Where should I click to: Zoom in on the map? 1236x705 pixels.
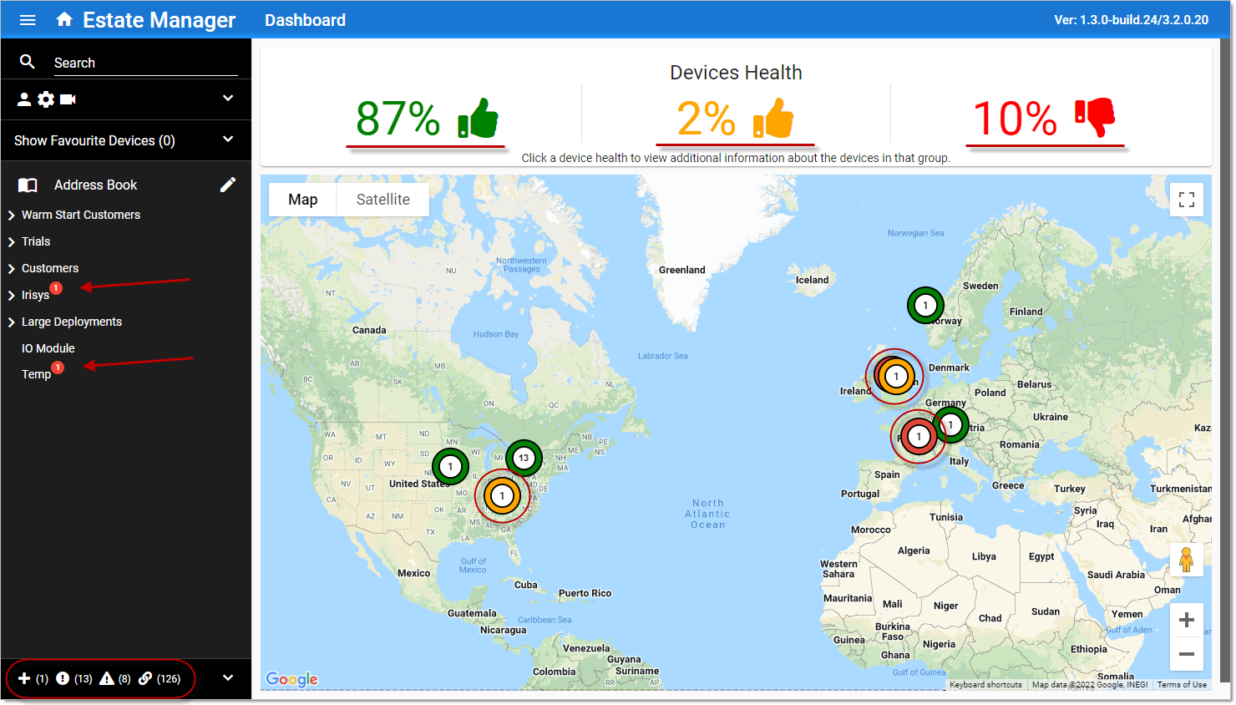(1187, 620)
